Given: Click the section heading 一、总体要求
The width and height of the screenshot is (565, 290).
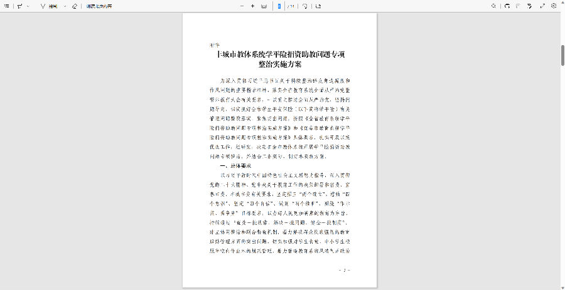Looking at the screenshot, I should click(x=235, y=166).
